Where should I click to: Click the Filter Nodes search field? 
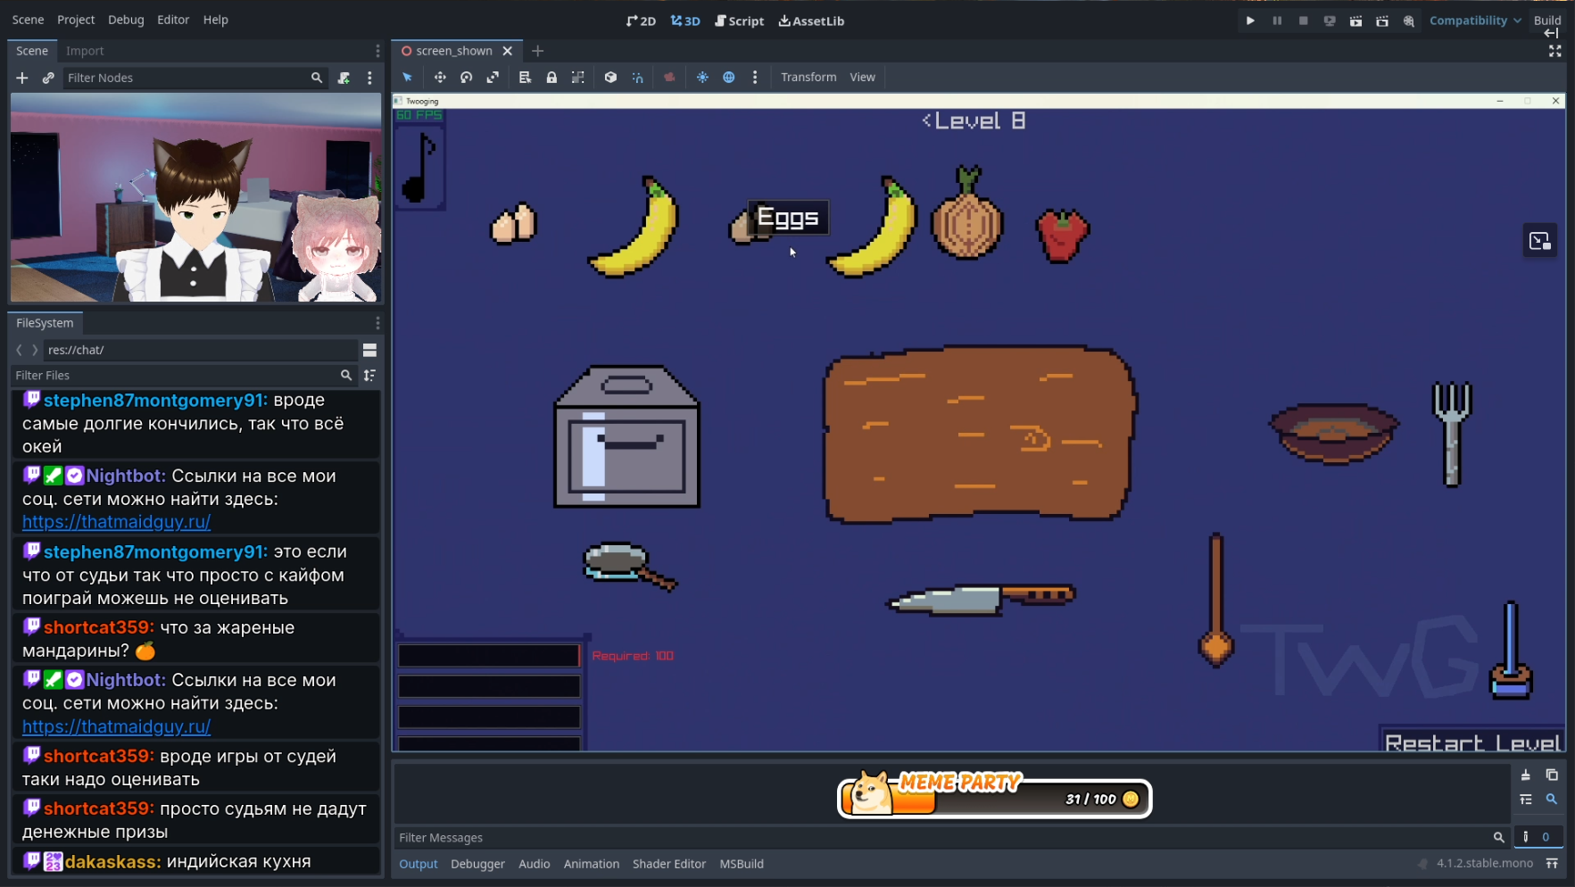(186, 79)
